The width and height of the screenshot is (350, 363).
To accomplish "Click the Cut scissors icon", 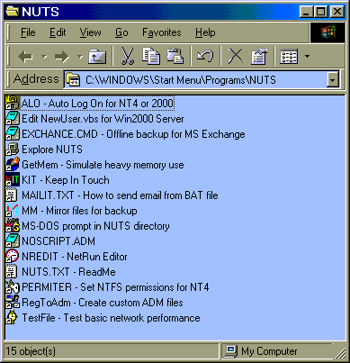I will point(127,56).
